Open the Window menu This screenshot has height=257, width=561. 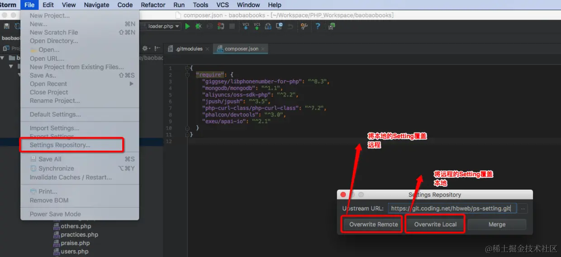pyautogui.click(x=248, y=5)
